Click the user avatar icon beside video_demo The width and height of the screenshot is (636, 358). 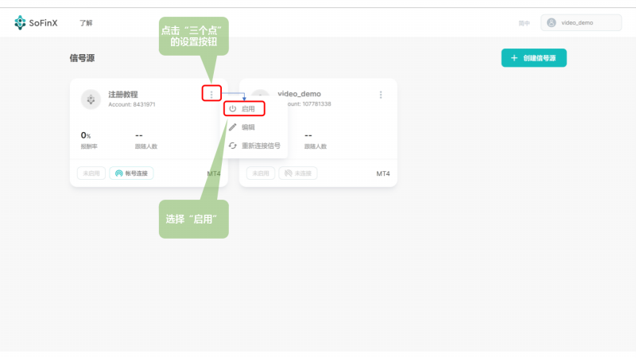pyautogui.click(x=551, y=23)
